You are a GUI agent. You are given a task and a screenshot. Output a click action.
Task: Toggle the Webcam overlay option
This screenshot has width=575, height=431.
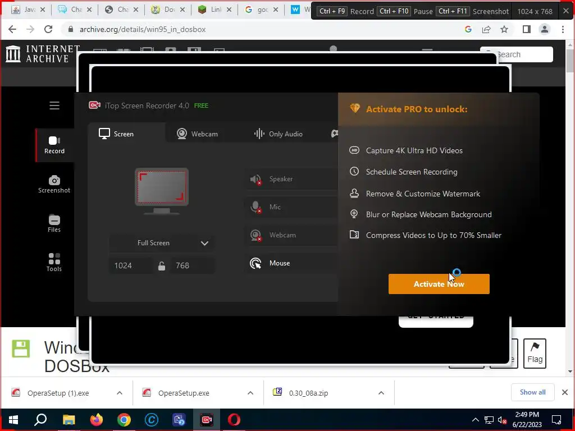tap(291, 235)
